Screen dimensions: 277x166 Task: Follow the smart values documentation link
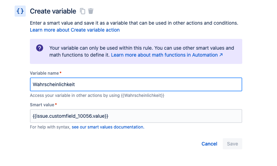108,127
